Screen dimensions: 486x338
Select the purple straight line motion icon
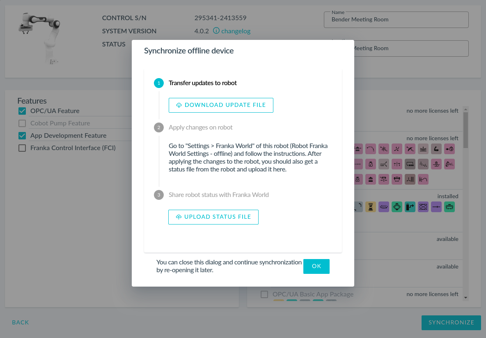pyautogui.click(x=436, y=207)
